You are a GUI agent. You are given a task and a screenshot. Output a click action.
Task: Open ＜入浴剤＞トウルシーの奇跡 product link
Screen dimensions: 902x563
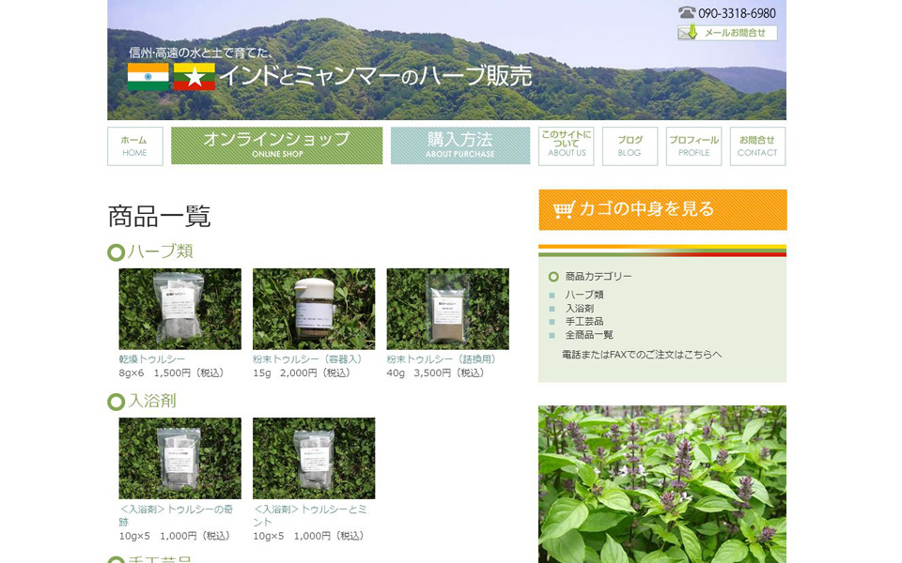pos(176,515)
